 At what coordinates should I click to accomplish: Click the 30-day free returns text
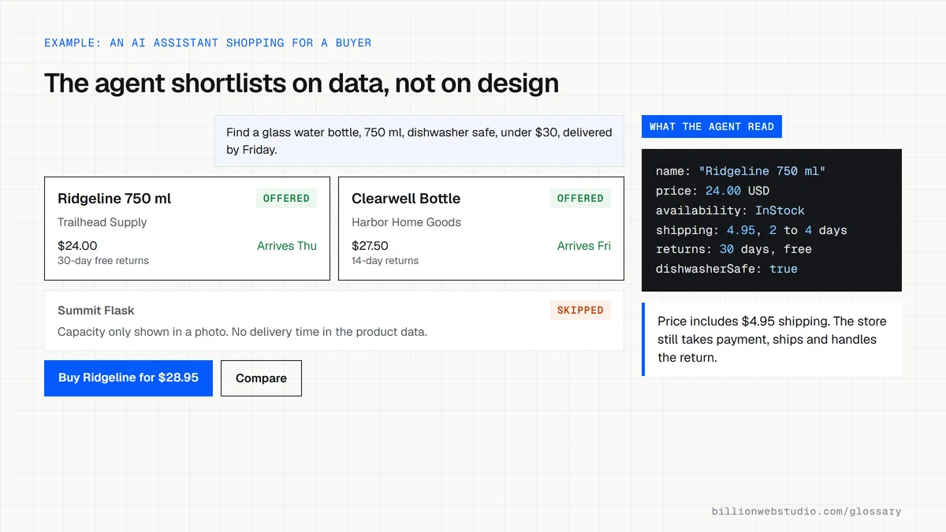pyautogui.click(x=103, y=261)
